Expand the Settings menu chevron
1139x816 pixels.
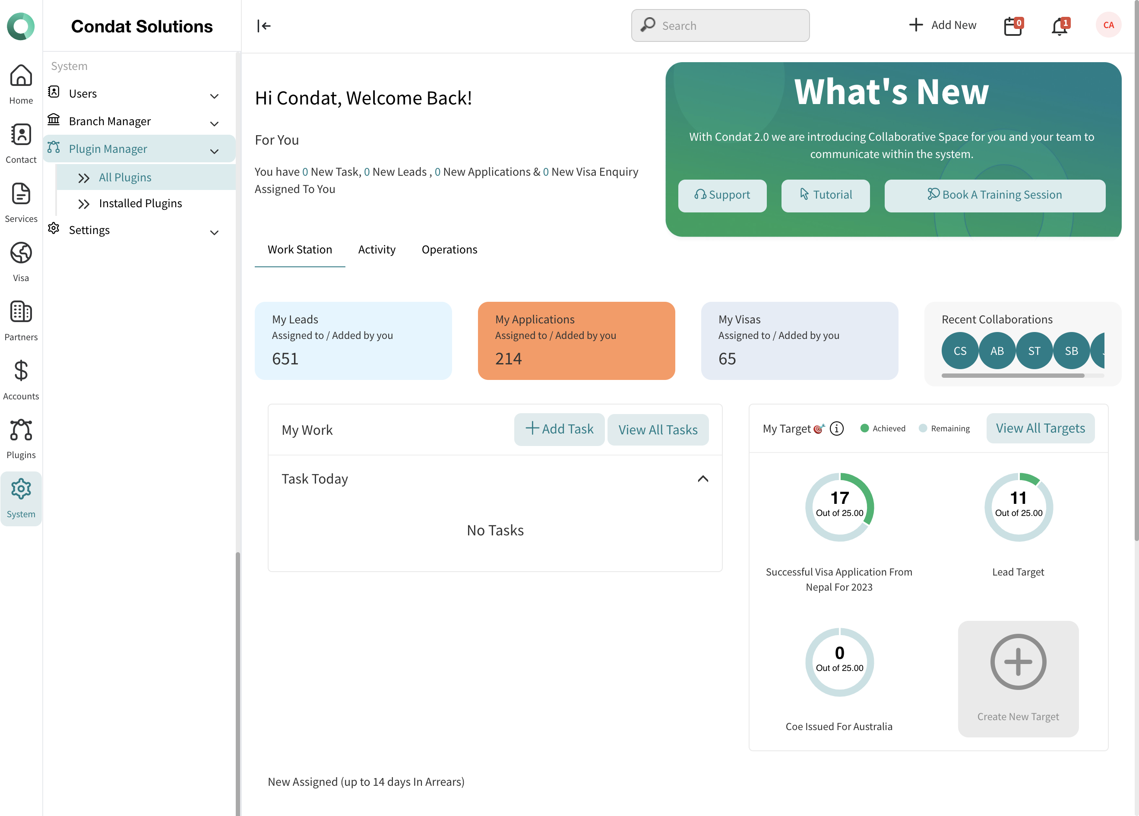(215, 233)
